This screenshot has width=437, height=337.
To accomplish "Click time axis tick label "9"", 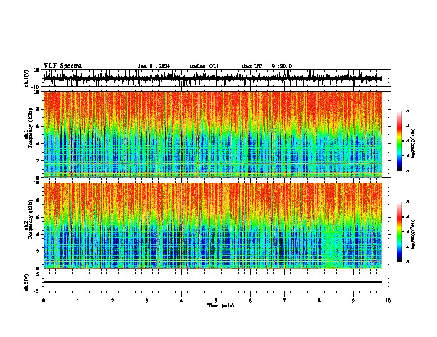I will [353, 301].
